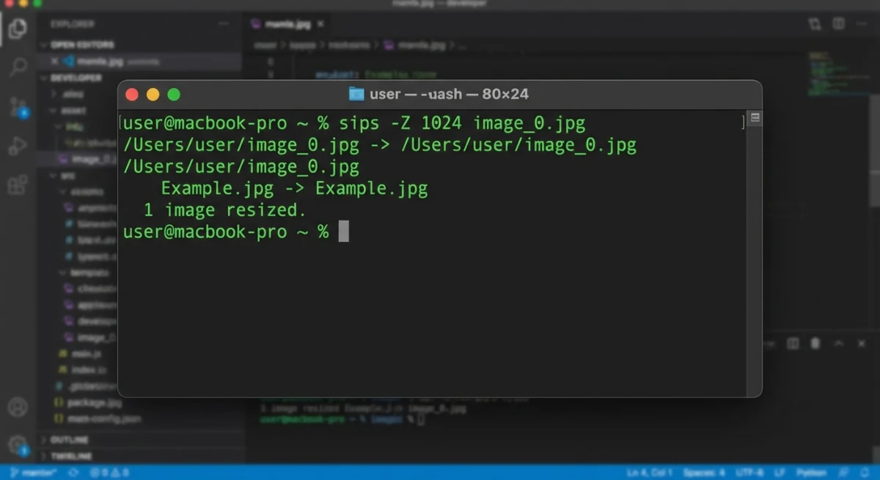Close the file listed under Open Editors
Image resolution: width=880 pixels, height=480 pixels.
tap(54, 62)
